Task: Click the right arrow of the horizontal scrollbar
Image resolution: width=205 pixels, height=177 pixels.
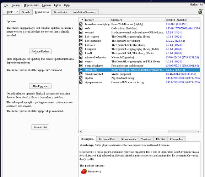Action: 199,131
